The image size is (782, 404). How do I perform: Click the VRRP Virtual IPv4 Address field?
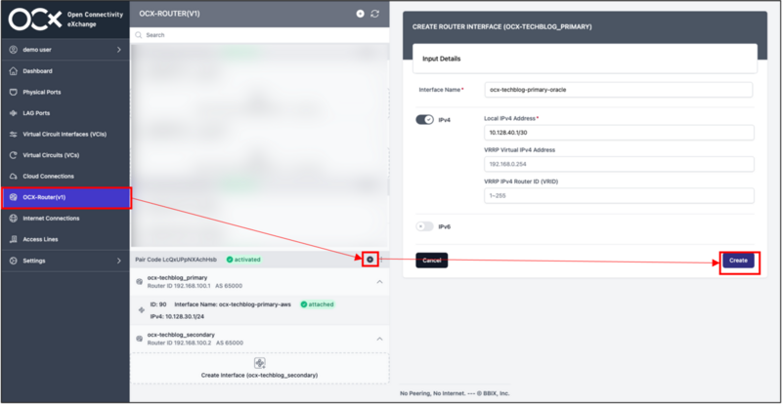coord(619,164)
